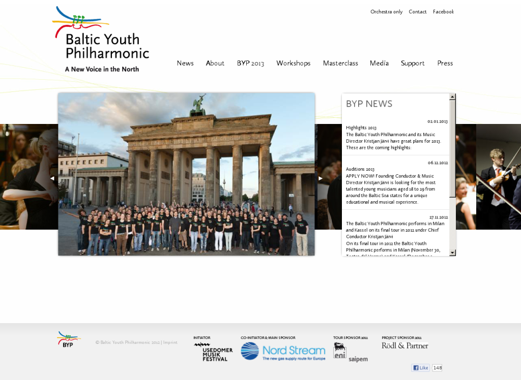Viewport: 521px width, 380px height.
Task: Open the Press section
Action: (x=445, y=63)
